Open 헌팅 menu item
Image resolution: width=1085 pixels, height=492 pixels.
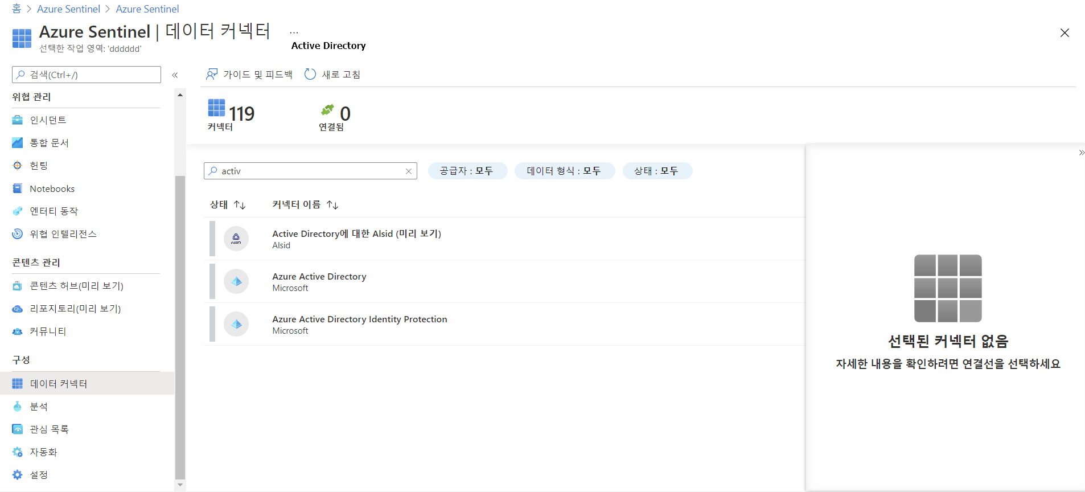click(39, 166)
